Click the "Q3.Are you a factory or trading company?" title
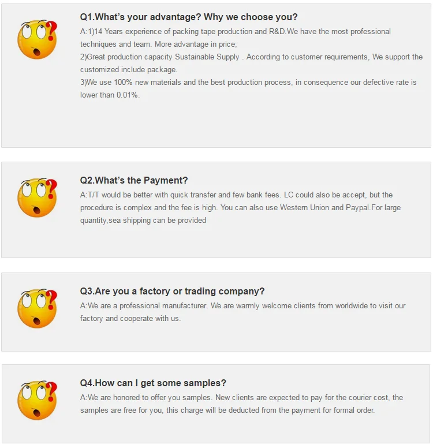Screen dimensions: 433x448 172,292
